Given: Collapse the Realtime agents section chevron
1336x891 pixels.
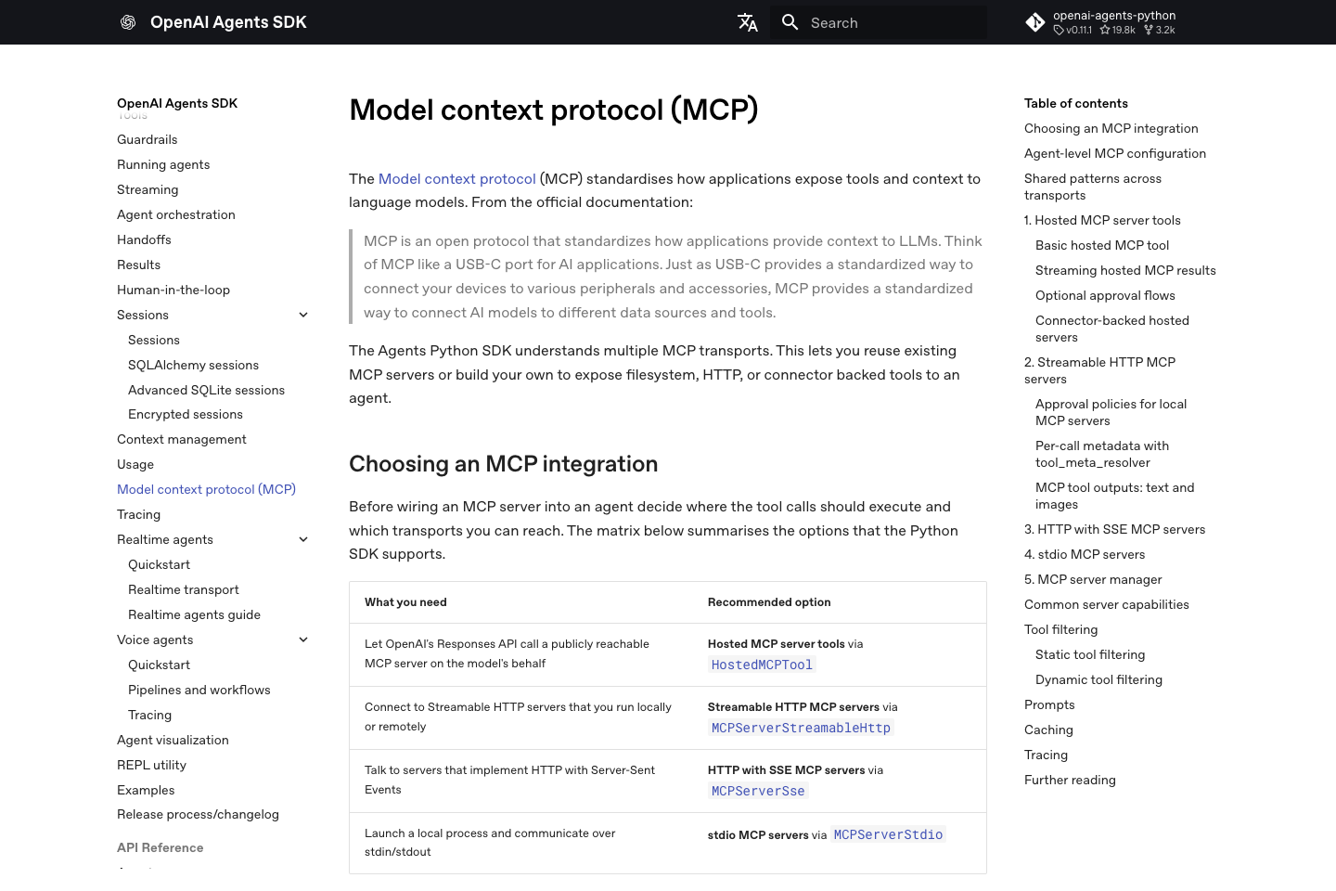Looking at the screenshot, I should [303, 539].
